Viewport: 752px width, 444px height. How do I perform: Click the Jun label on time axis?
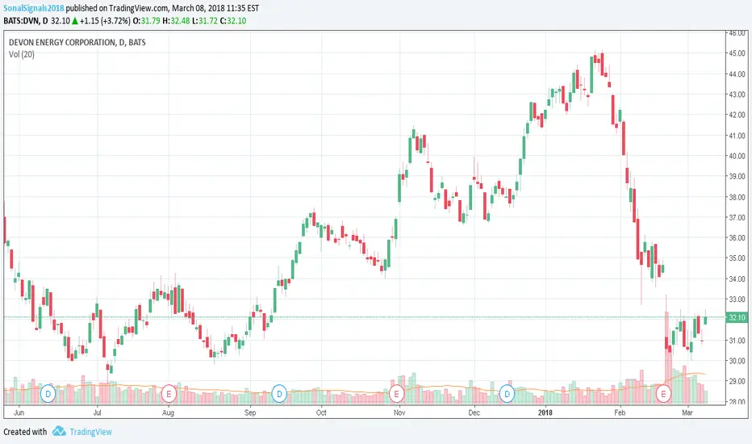point(19,413)
